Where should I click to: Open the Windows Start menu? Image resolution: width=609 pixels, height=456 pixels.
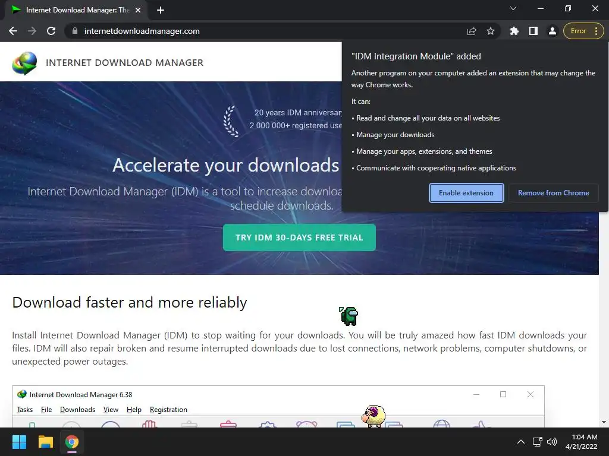tap(19, 442)
